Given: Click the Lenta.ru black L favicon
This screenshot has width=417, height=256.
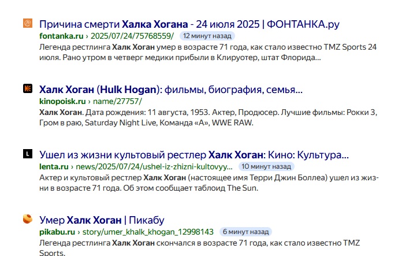Looking at the screenshot, I should 28,154.
